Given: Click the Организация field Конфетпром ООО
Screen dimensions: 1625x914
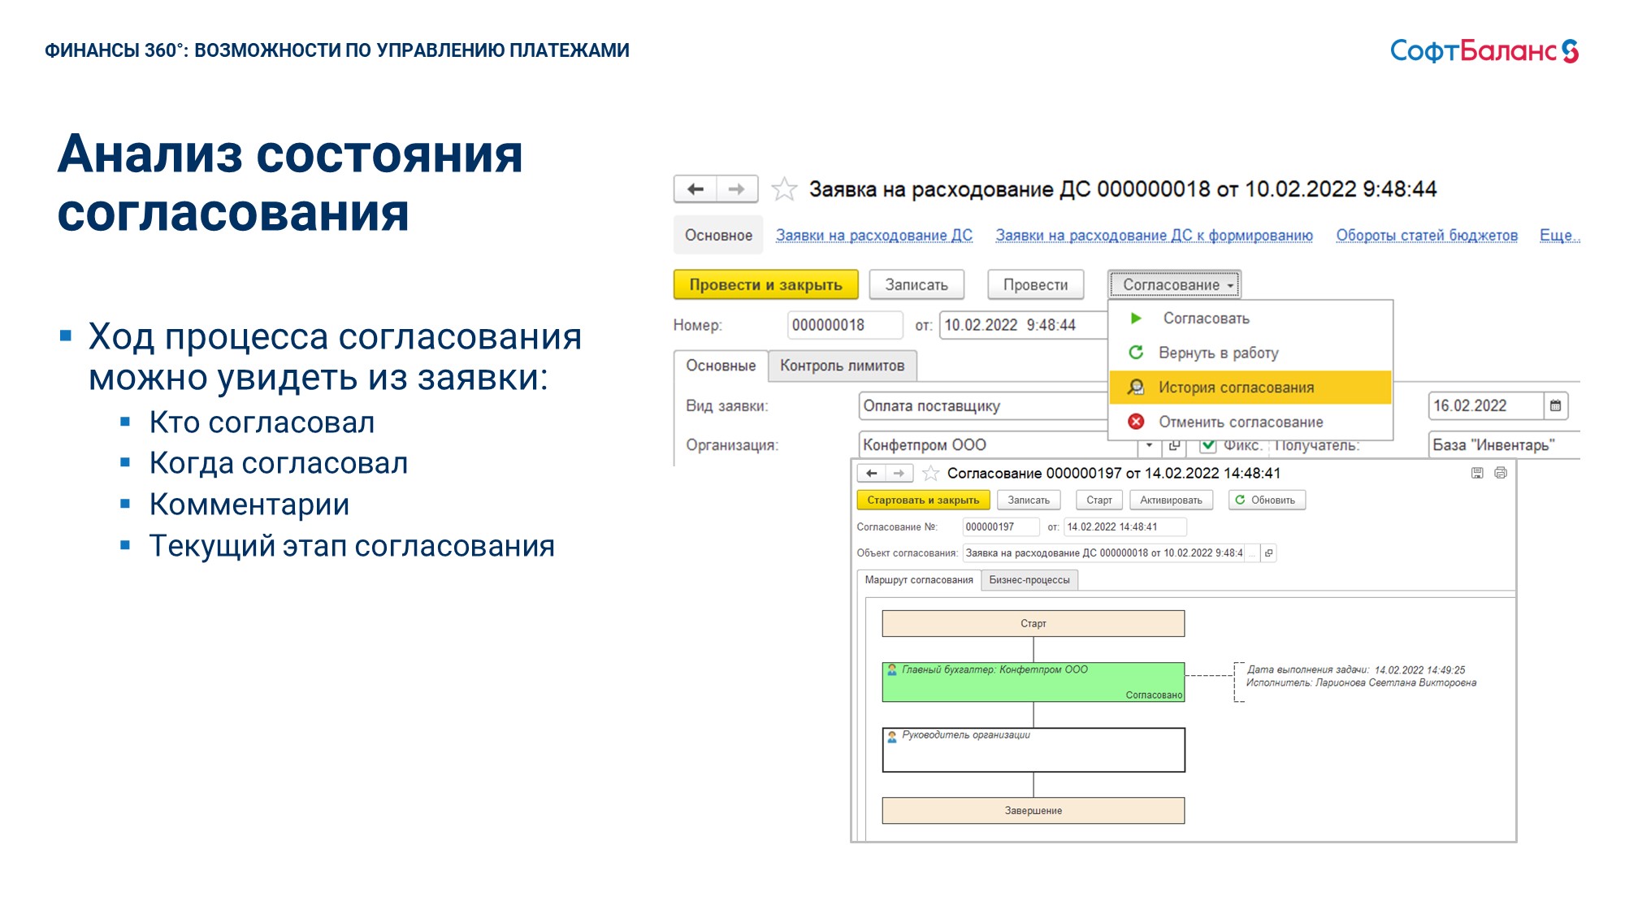Looking at the screenshot, I should pos(999,445).
